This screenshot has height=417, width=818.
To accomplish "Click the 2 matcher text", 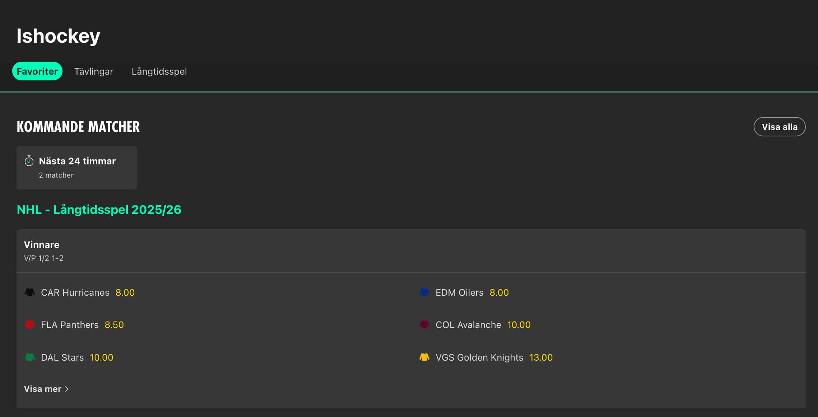I will (x=56, y=175).
